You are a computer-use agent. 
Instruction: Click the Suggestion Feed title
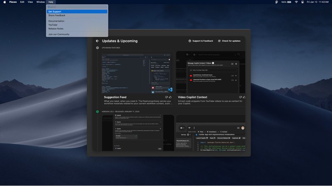[115, 97]
